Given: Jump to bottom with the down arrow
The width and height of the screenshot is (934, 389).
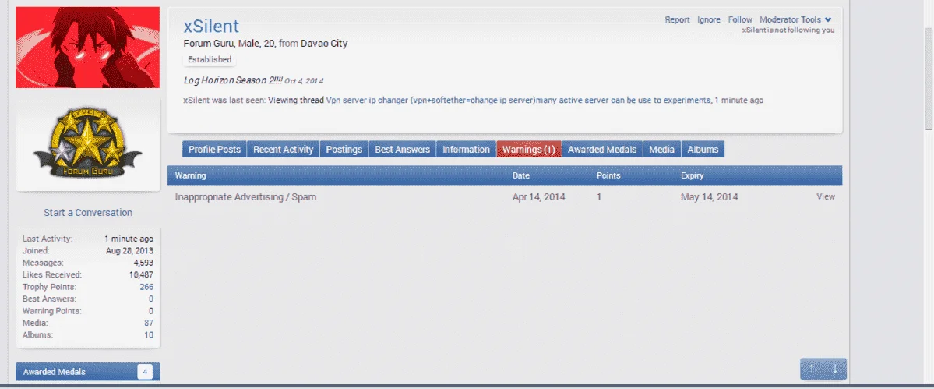Looking at the screenshot, I should tap(834, 369).
